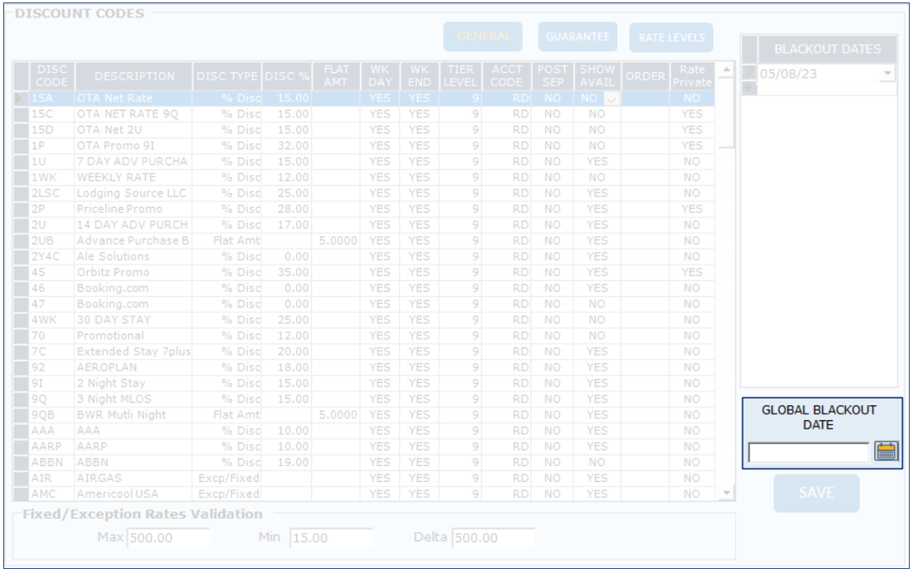The height and width of the screenshot is (573, 913).
Task: Open the 05/08/23 blackout date dropdown
Action: (x=887, y=73)
